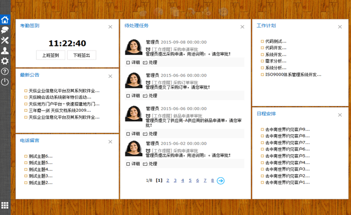Open 去中南世界约见客户9 schedule entry
The height and width of the screenshot is (215, 351).
288,130
